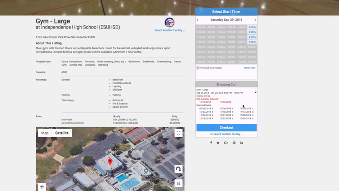Click the Select Start Time header
The width and height of the screenshot is (339, 191).
pos(226,12)
